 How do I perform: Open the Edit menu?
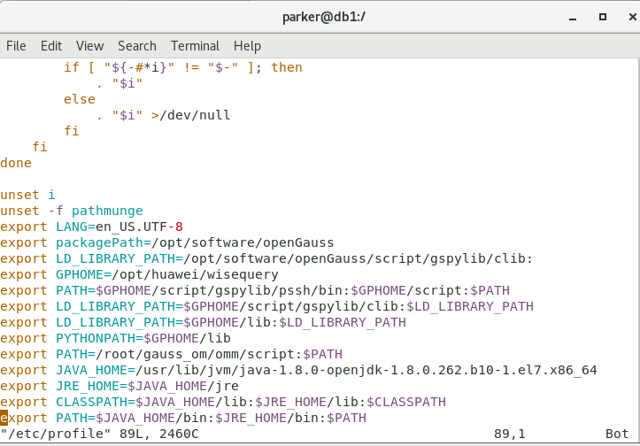click(51, 46)
